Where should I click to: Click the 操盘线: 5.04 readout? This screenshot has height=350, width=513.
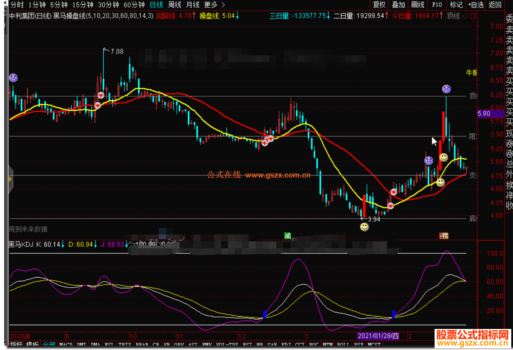click(x=219, y=16)
